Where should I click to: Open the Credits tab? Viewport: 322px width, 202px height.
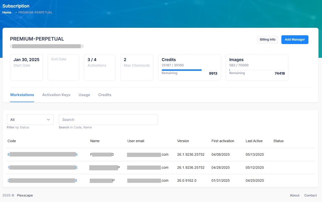[x=105, y=95]
